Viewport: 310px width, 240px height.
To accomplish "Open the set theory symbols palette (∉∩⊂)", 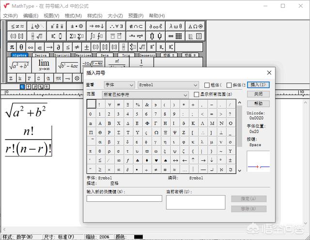I will 136,26.
